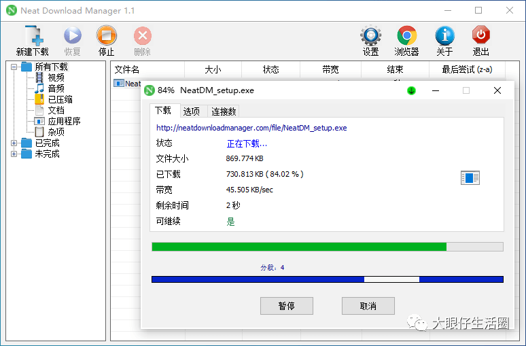Sort by 带宽 bandwidth column header
This screenshot has height=346, width=526.
(330, 69)
